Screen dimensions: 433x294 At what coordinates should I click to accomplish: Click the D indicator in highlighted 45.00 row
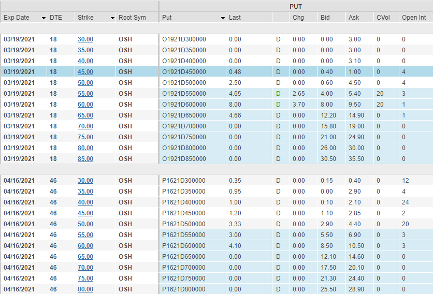[x=278, y=72]
